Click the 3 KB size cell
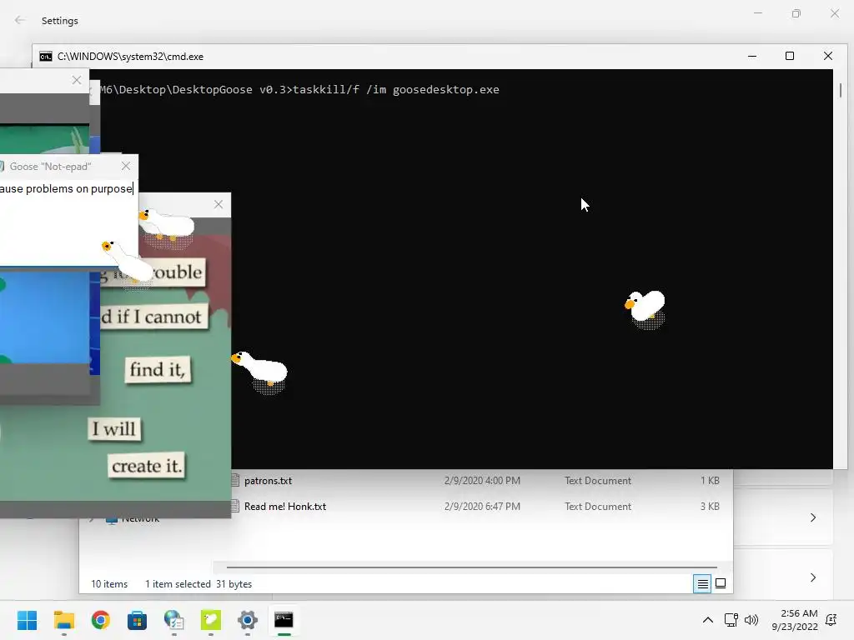The height and width of the screenshot is (640, 854). 710,506
